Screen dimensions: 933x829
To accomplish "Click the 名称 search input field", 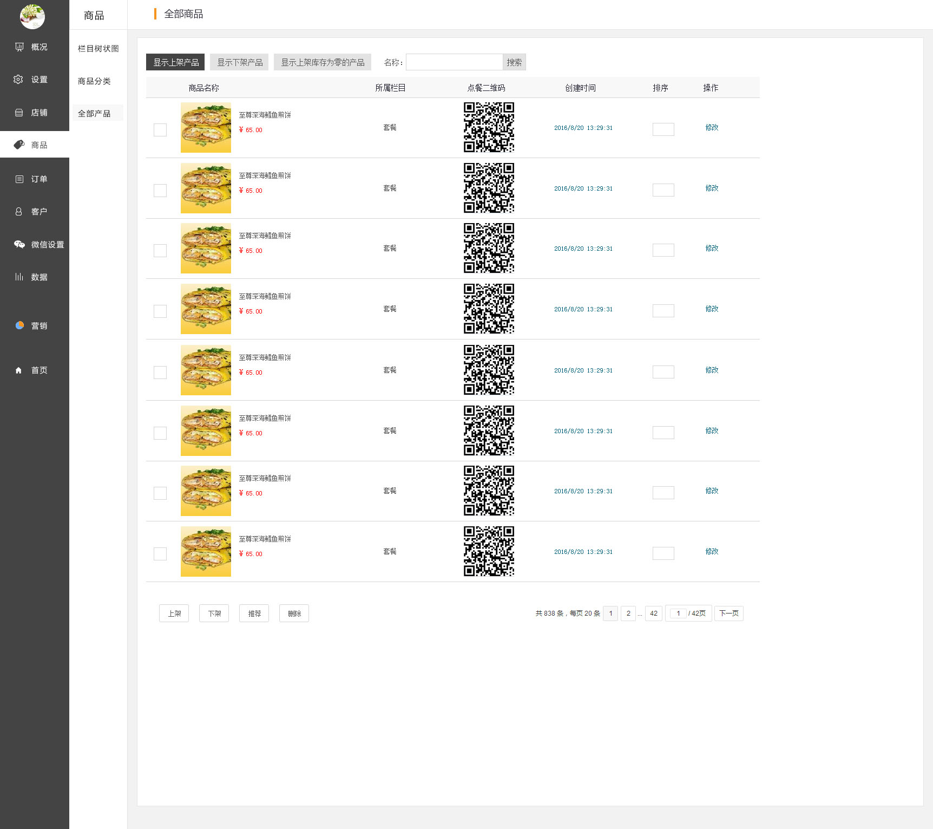I will point(454,62).
